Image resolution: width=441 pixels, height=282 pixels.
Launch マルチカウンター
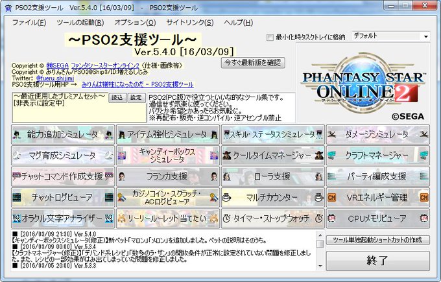point(273,198)
